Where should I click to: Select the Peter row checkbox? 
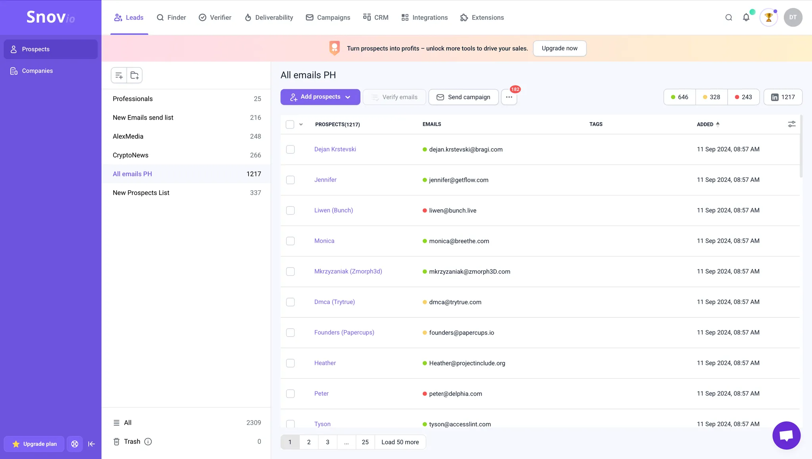[x=290, y=394]
